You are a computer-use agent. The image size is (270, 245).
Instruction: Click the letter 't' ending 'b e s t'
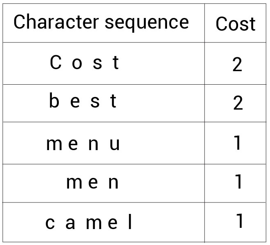(x=114, y=101)
